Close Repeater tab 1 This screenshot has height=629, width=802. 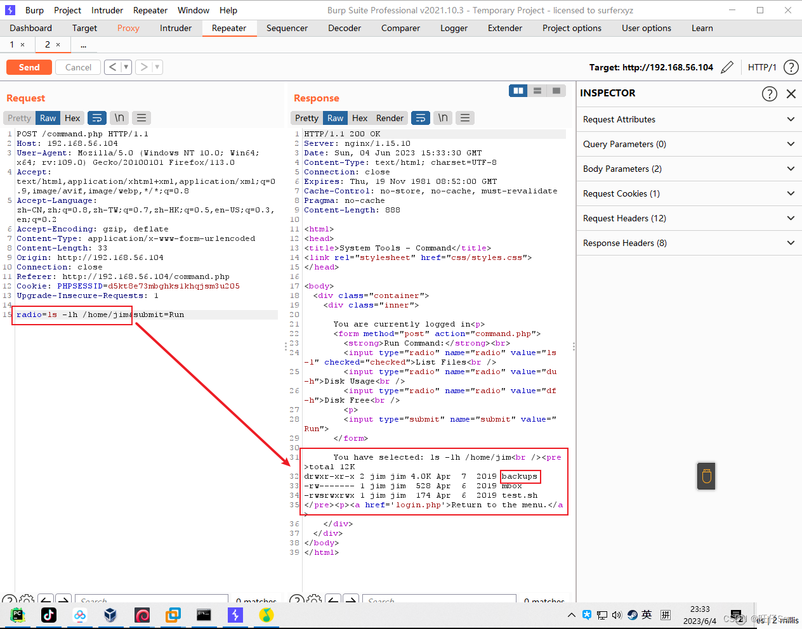click(23, 44)
